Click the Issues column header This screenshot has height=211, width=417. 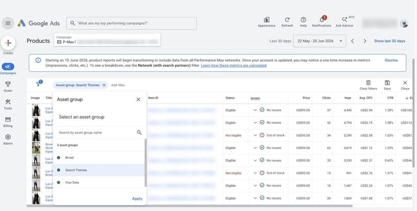coord(255,98)
